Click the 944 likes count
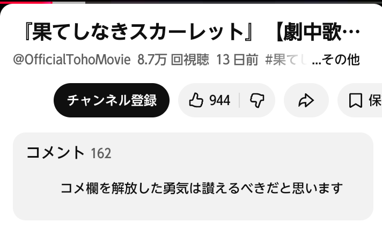This screenshot has width=382, height=237. 220,100
